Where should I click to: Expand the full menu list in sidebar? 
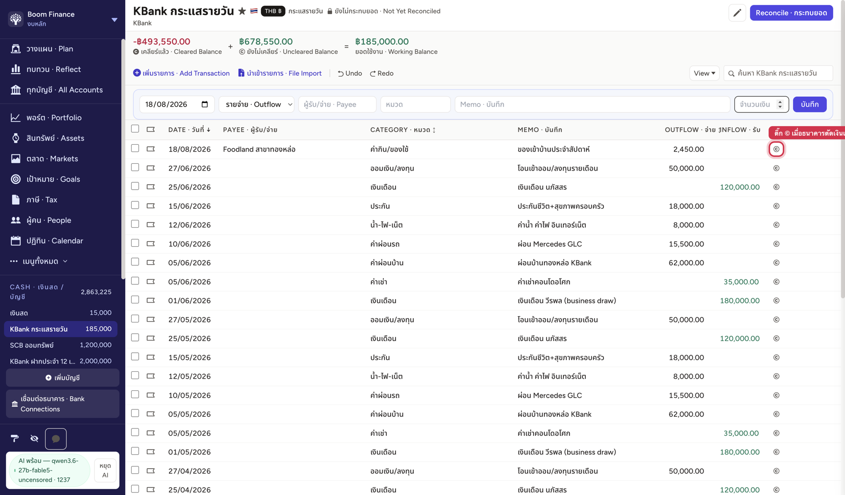tap(39, 261)
